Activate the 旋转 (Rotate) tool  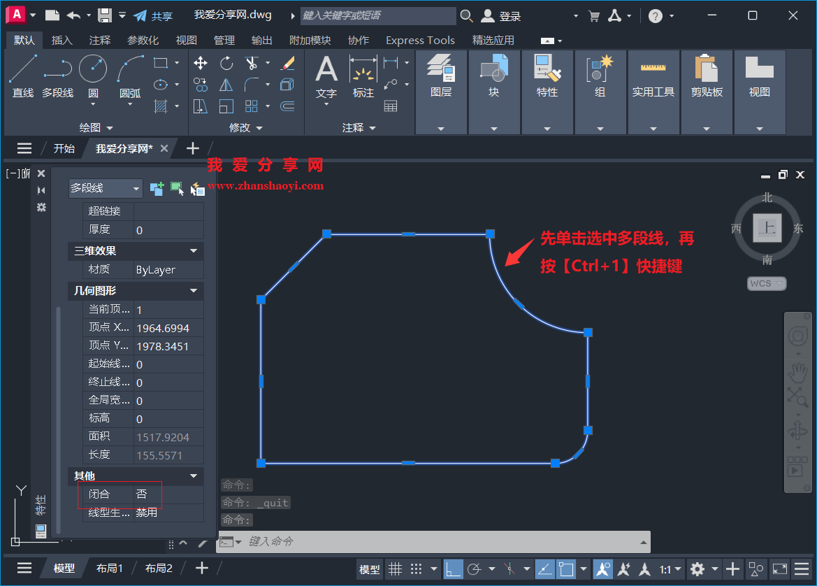(226, 63)
